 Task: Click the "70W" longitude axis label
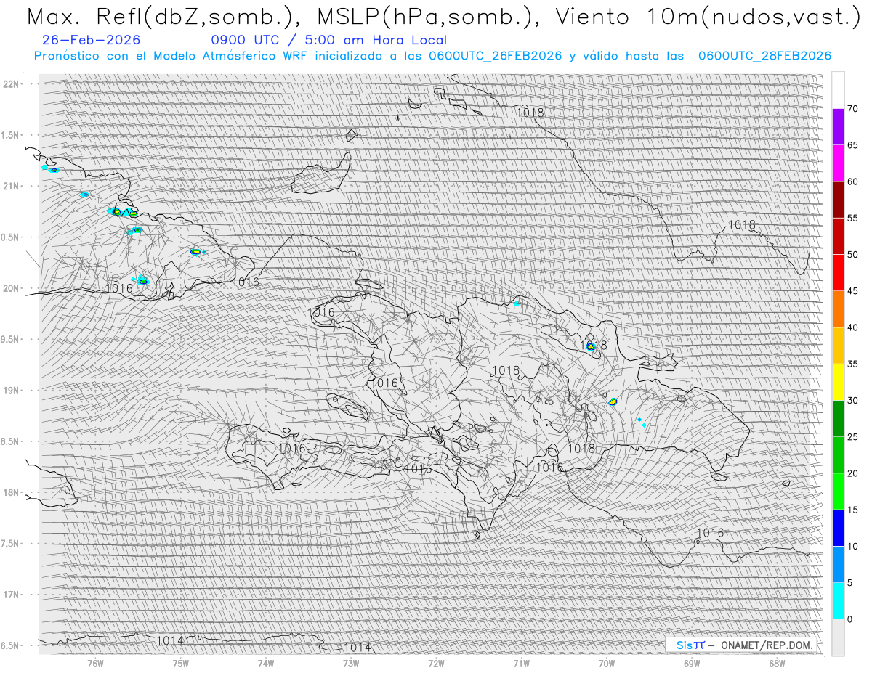click(607, 663)
